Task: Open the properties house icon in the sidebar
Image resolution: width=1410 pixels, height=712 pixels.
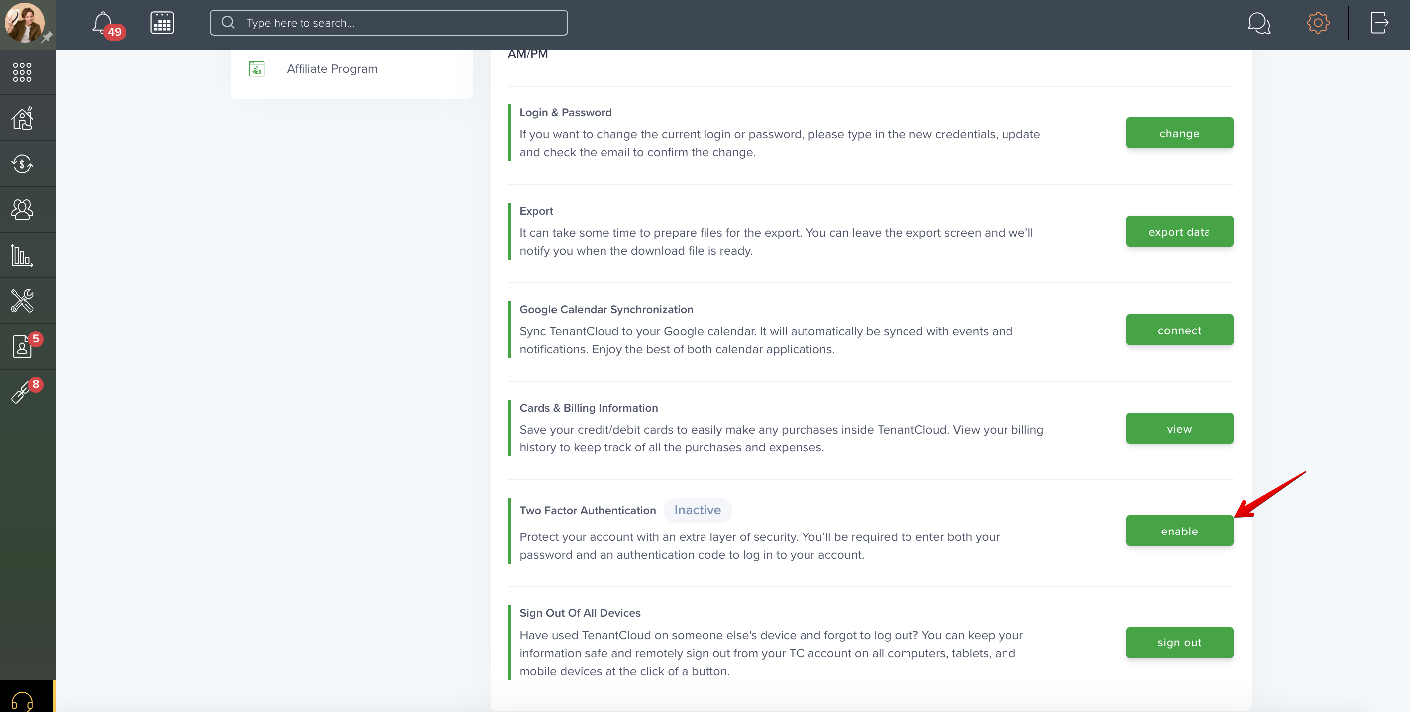Action: (22, 118)
